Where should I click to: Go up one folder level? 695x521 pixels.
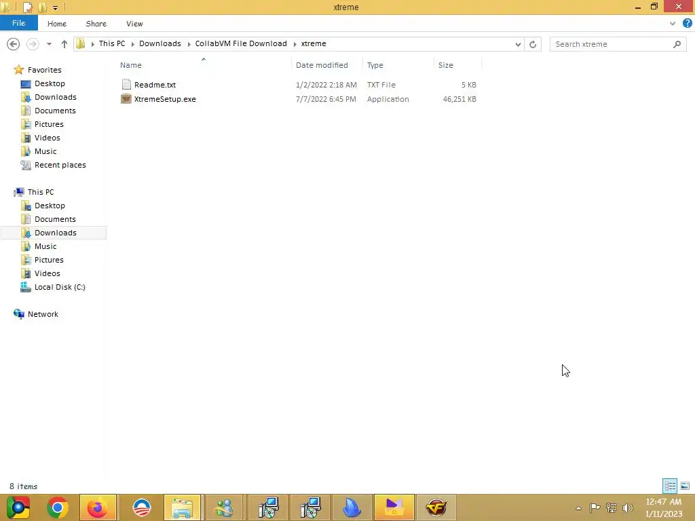pyautogui.click(x=64, y=44)
